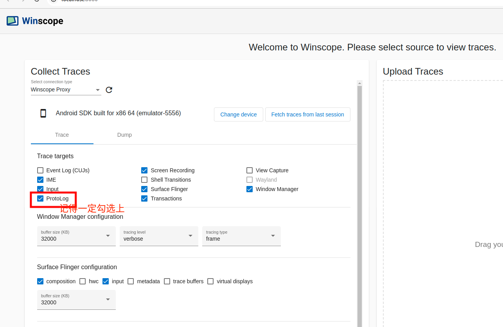Uncheck the Input trace target

point(40,189)
